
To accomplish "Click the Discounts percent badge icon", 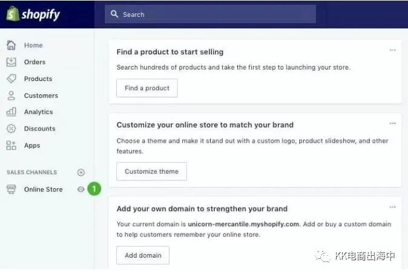I will [x=11, y=128].
